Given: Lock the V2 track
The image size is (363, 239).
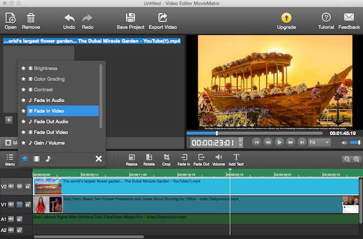Looking at the screenshot, I should (x=28, y=186).
